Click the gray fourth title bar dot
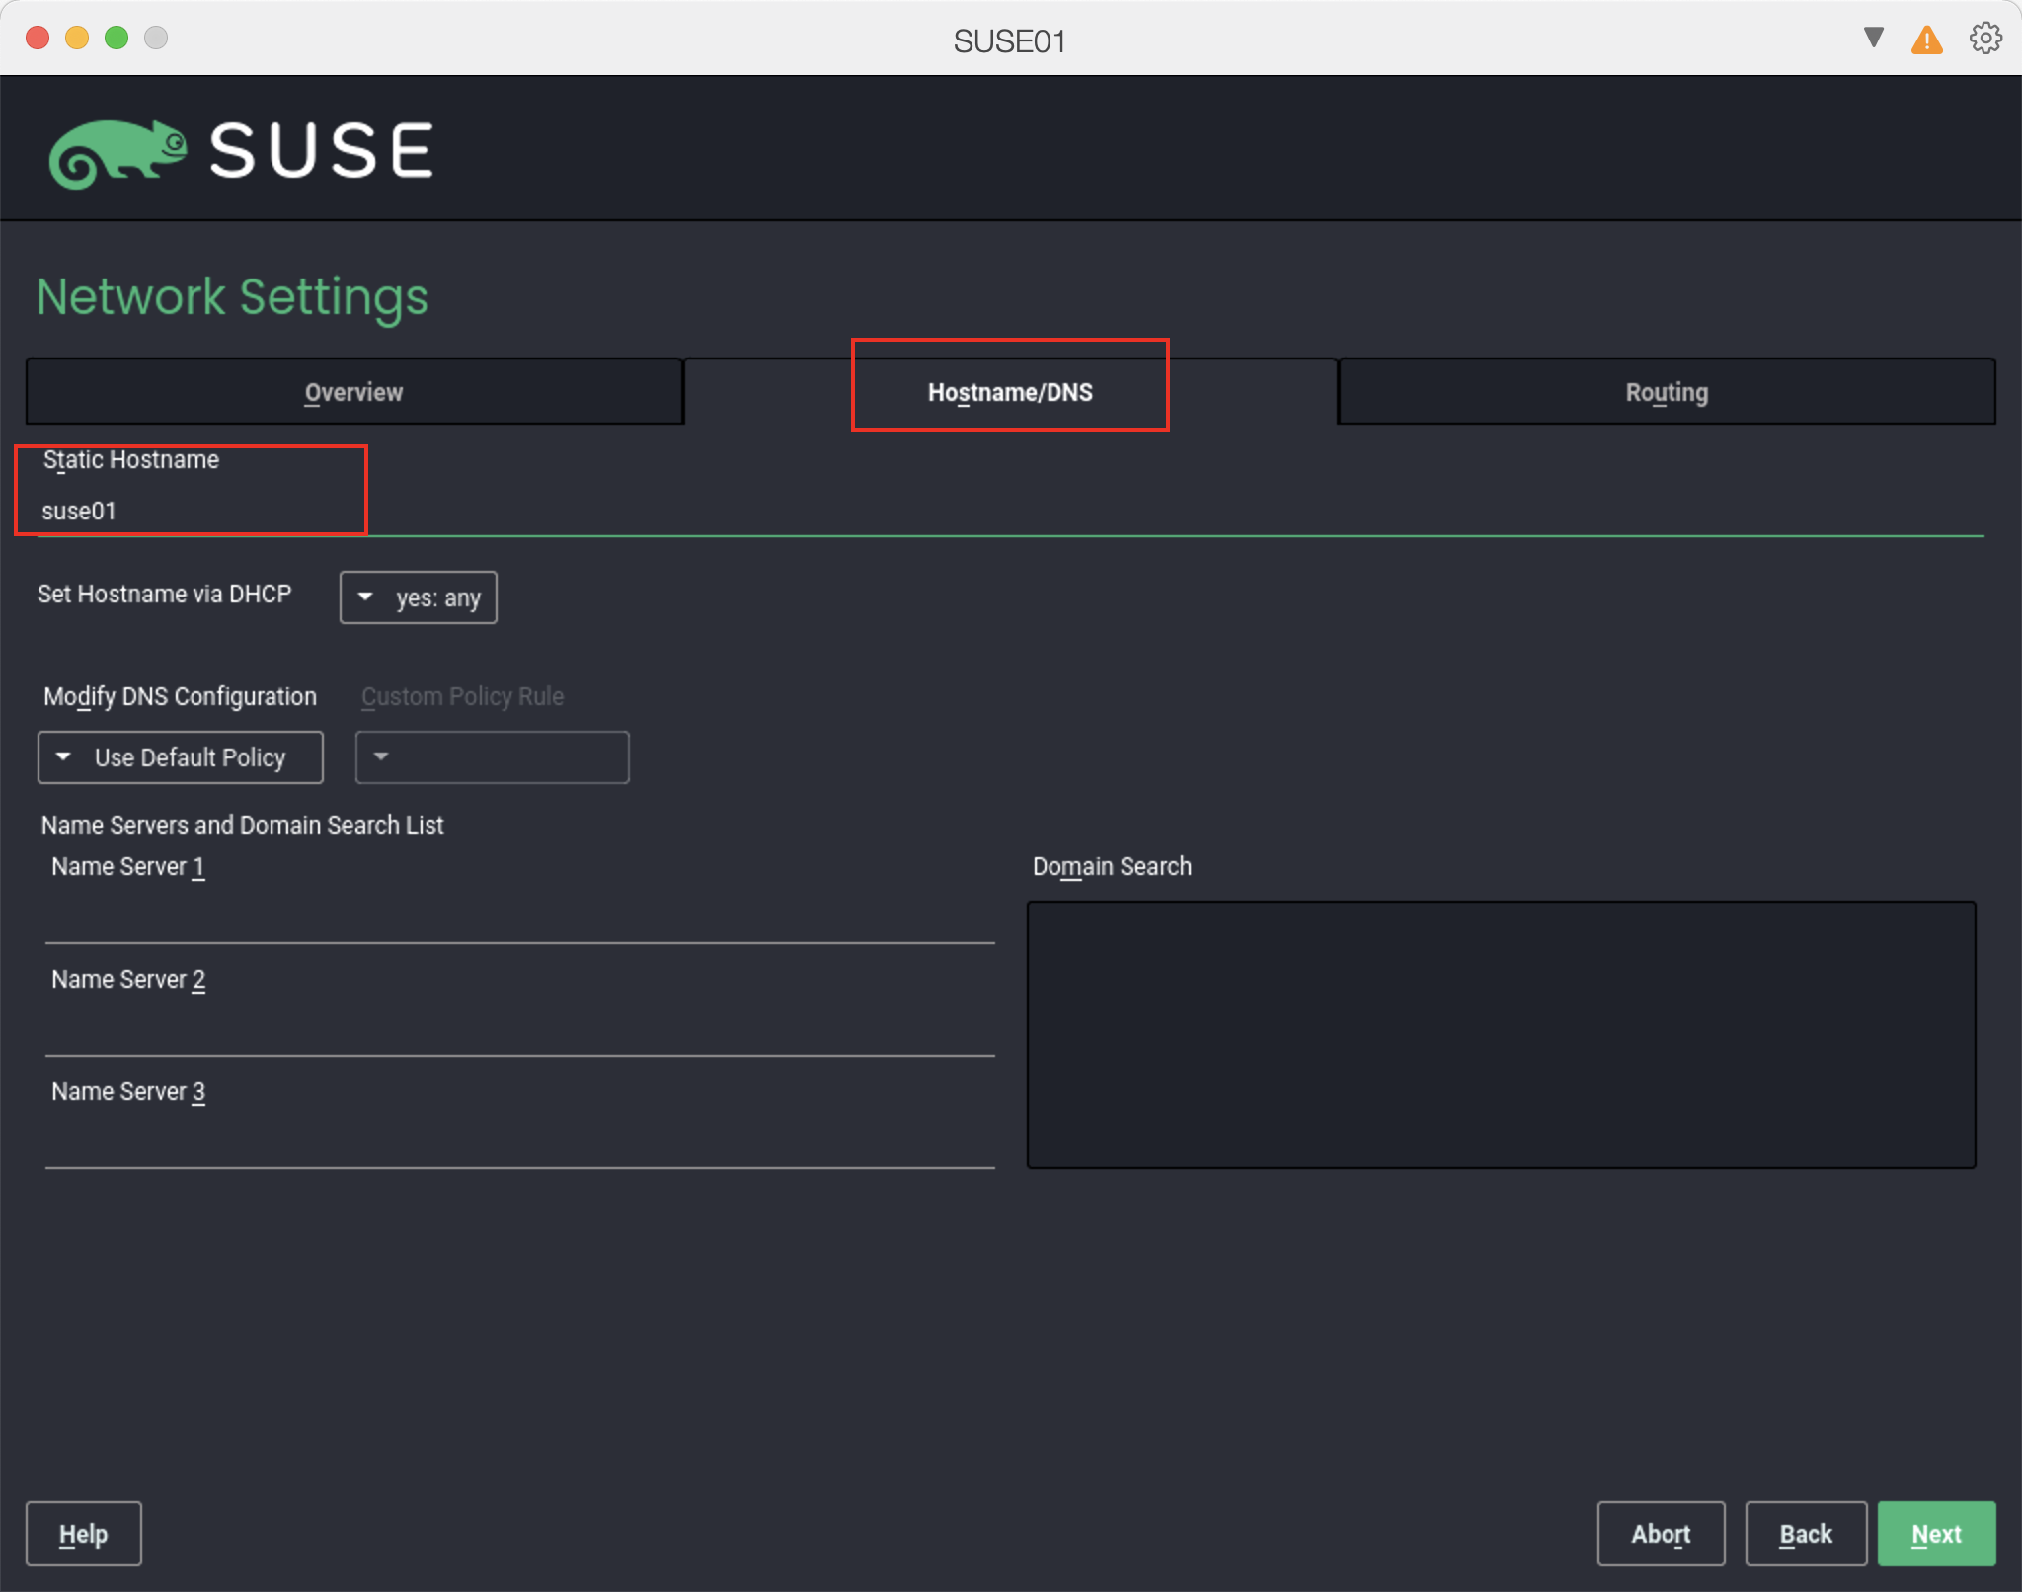 (156, 38)
